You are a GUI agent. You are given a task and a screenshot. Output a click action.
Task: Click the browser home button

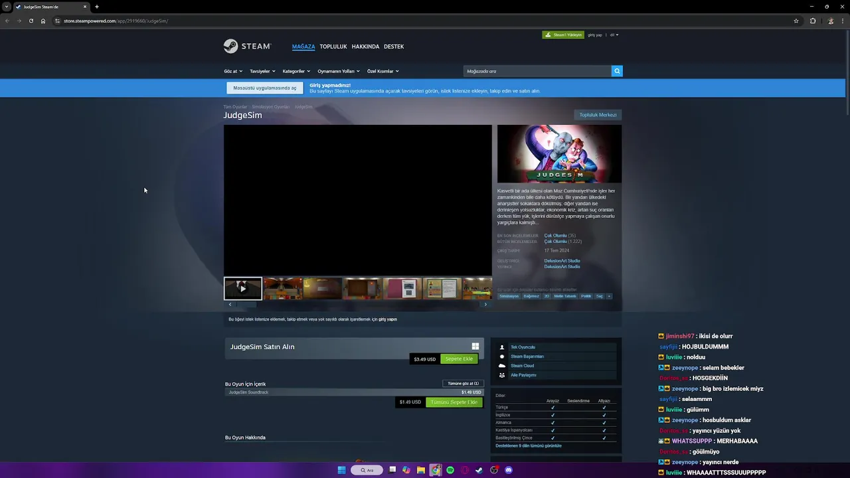click(x=43, y=21)
